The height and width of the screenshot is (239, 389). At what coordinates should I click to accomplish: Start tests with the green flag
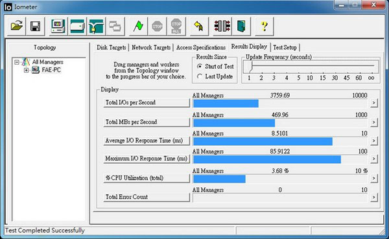pyautogui.click(x=138, y=26)
